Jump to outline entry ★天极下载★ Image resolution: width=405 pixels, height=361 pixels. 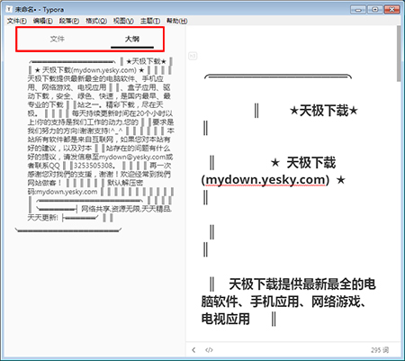[x=147, y=61]
